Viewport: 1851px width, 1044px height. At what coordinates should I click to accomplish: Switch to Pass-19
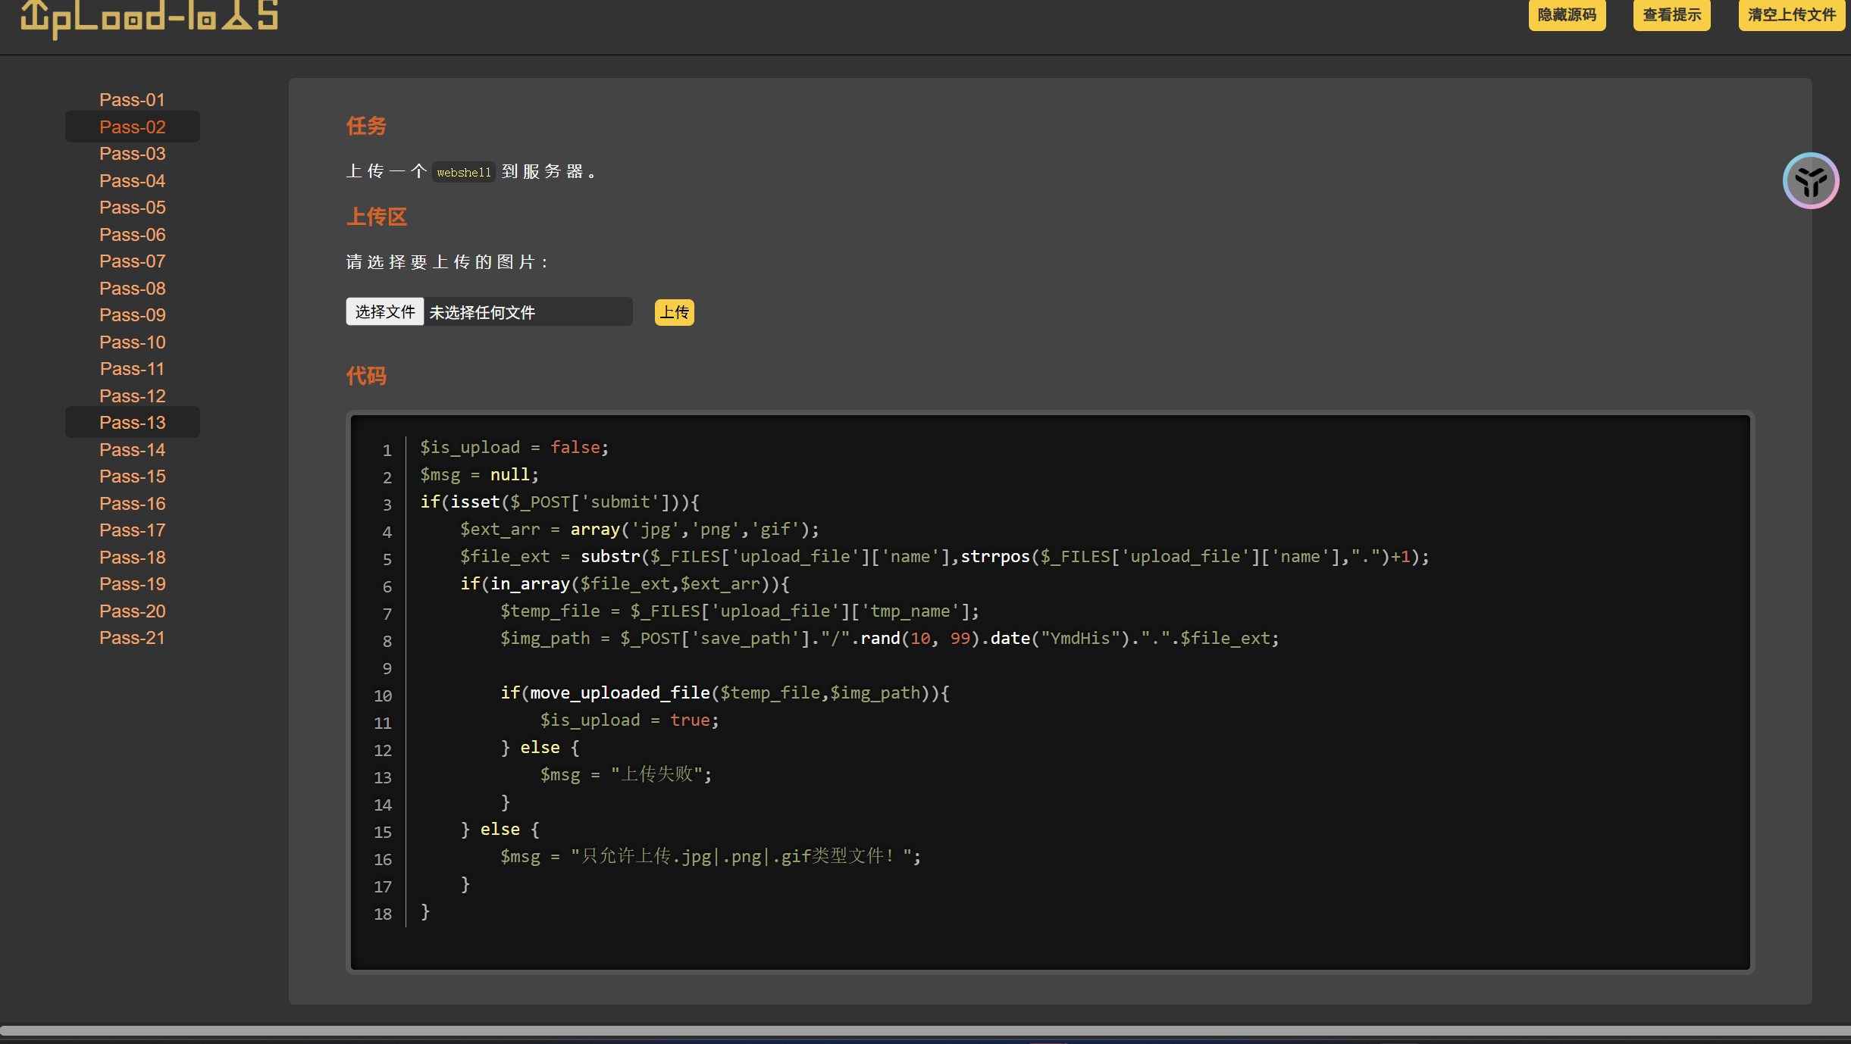tap(132, 584)
